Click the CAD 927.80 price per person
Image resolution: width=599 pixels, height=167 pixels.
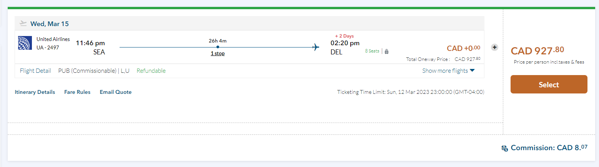pos(537,51)
